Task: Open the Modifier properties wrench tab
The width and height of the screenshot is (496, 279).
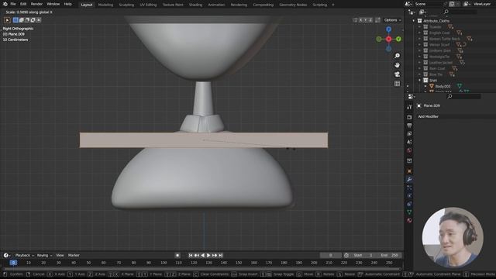Action: (409, 179)
